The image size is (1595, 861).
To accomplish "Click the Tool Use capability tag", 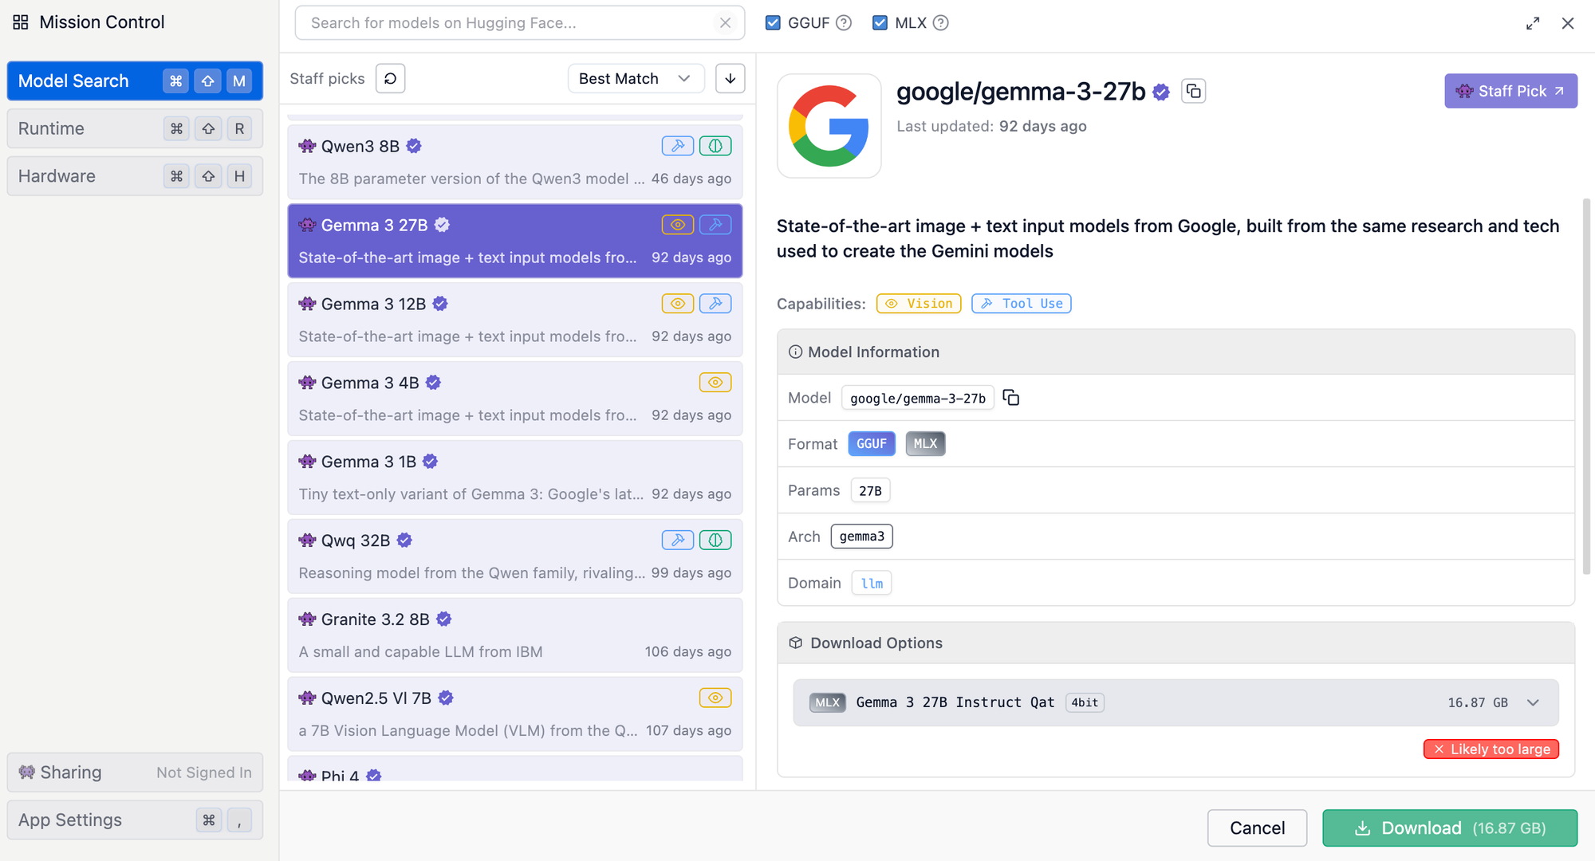I will pos(1022,304).
